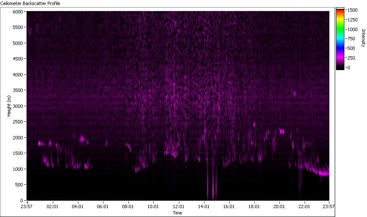
Task: Select the 16:01 time axis tick
Action: tap(229, 207)
